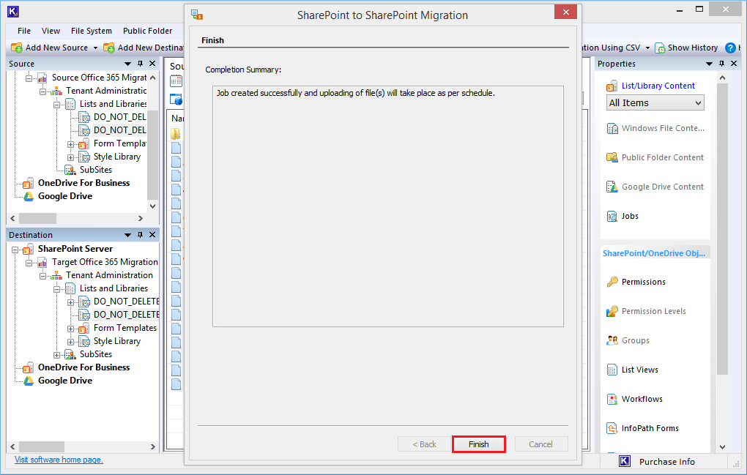Screen dimensions: 747x475
Task: Pin the Properties panel
Action: pyautogui.click(x=721, y=63)
